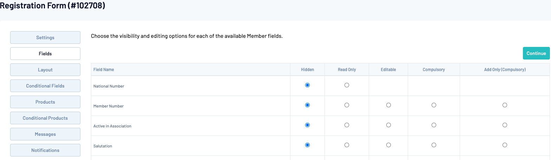This screenshot has width=551, height=160.
Task: Set Member Number as Compulsory
Action: [434, 105]
